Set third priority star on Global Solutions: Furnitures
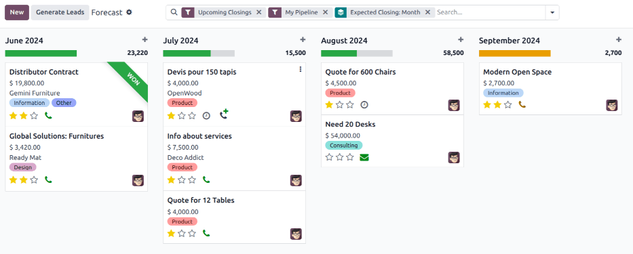 pyautogui.click(x=34, y=179)
